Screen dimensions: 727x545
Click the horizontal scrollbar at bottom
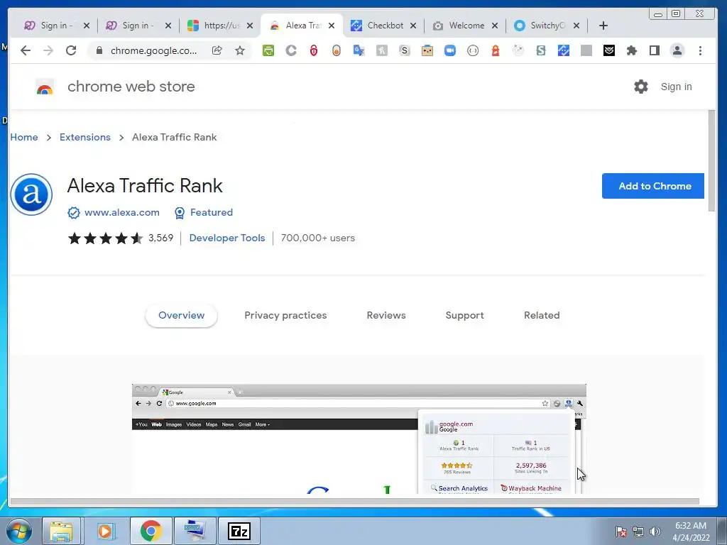coord(355,501)
